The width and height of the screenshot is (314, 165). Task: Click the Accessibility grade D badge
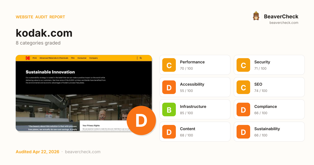tap(169, 87)
